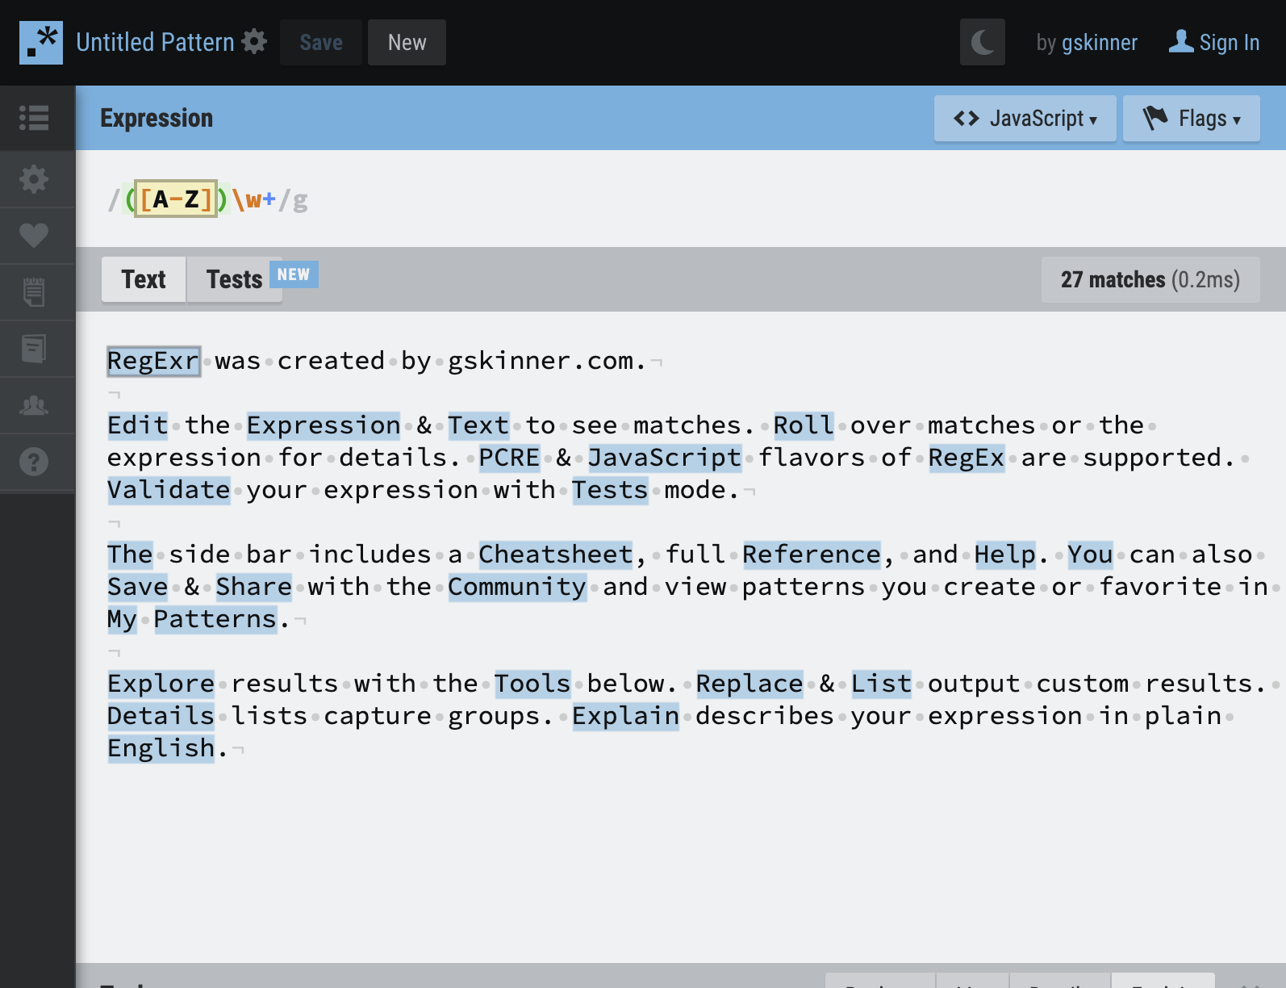Switch to the Tests tab

point(235,279)
